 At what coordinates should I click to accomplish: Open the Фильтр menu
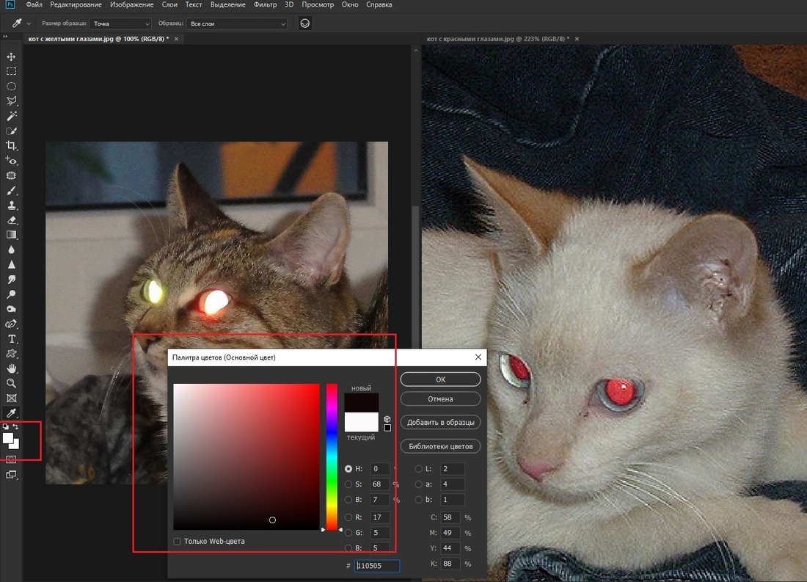point(265,5)
